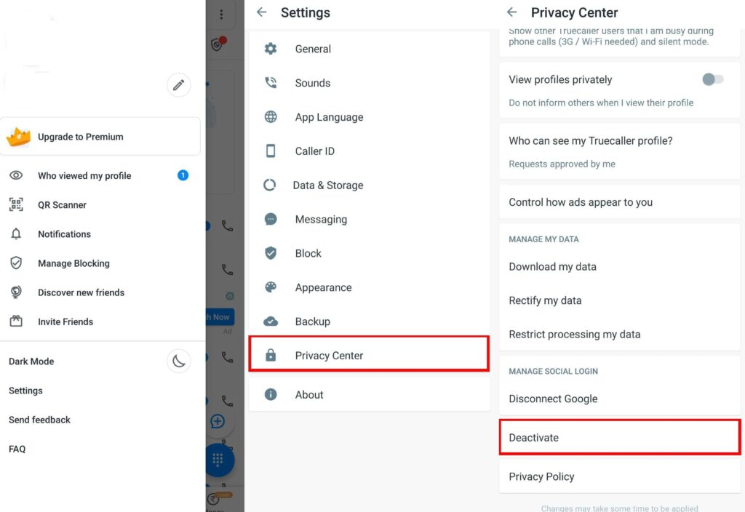This screenshot has width=745, height=512.
Task: Tap 'Requests approved by me' text
Action: coord(562,164)
